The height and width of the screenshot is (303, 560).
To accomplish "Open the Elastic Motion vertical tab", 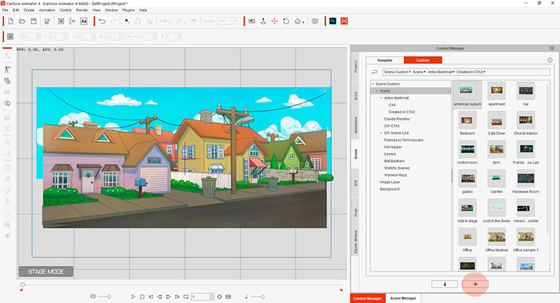I will 356,241.
